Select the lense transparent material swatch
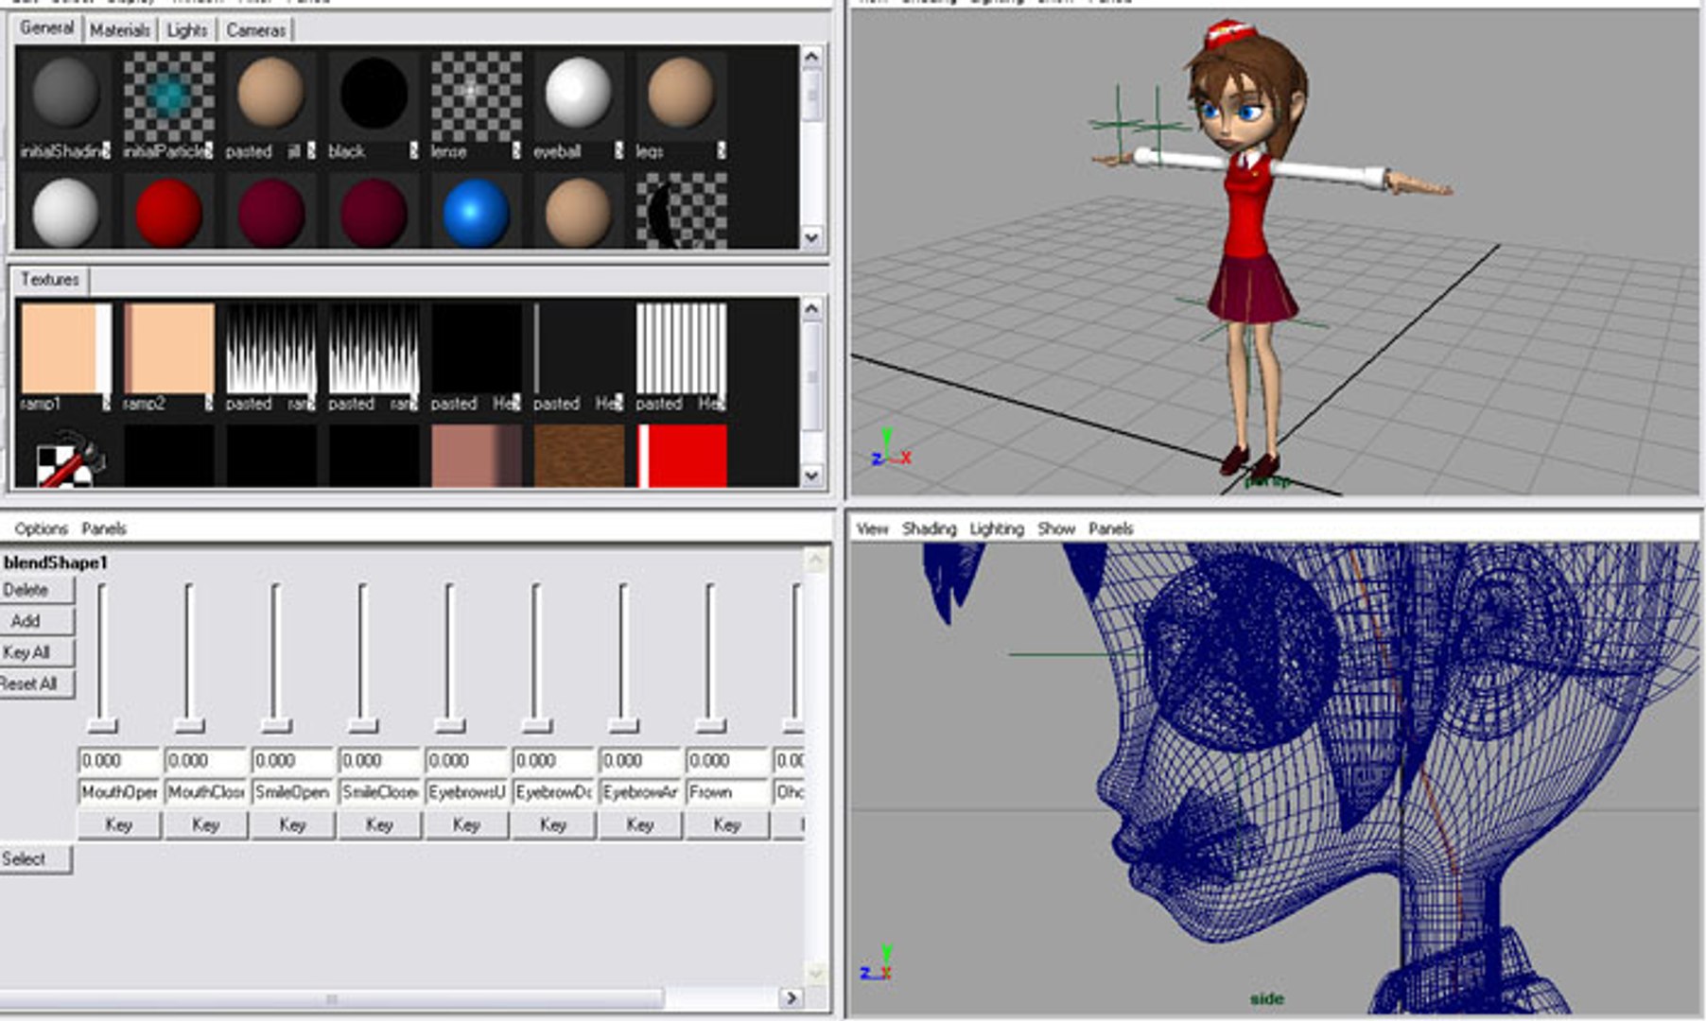1706x1021 pixels. tap(476, 95)
